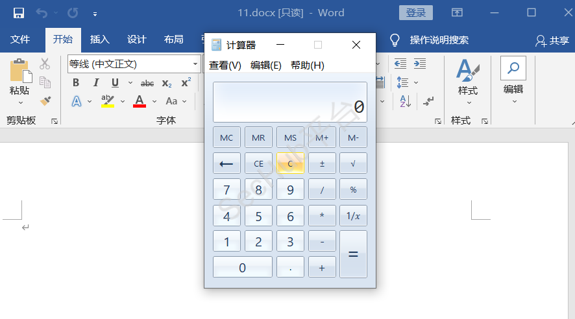Open calculator 查看(V) menu

tap(225, 65)
